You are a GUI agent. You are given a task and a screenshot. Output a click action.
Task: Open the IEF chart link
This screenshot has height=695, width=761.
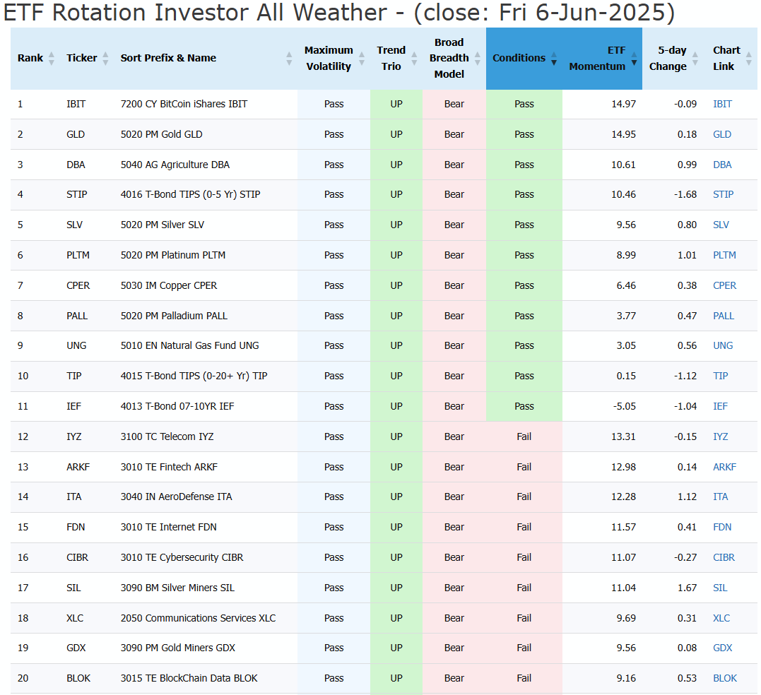[x=720, y=406]
